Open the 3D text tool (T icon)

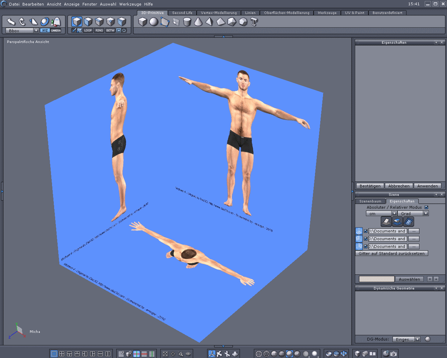tap(254, 22)
